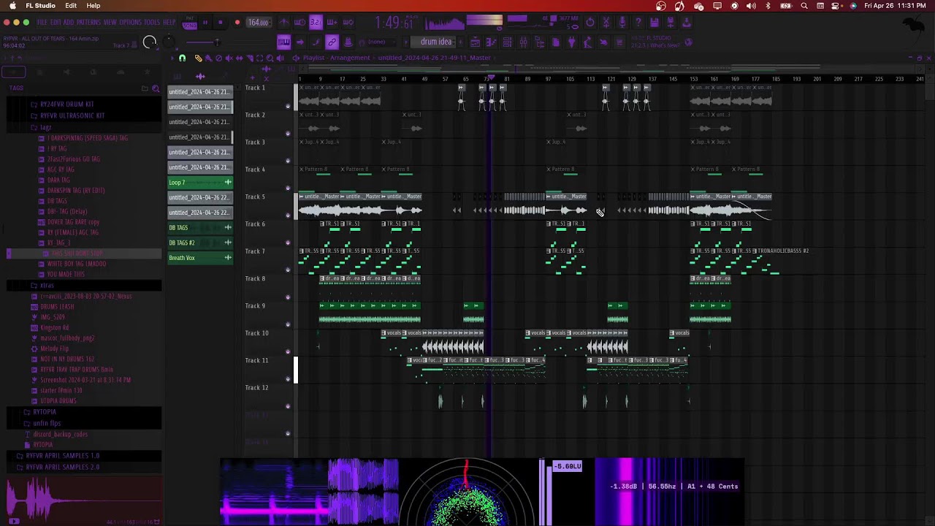Select Breath Vox in the picker panel
The image size is (935, 526).
point(200,258)
